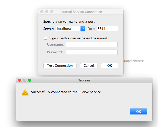Click the third gray button on External Service Connection
The height and width of the screenshot is (127, 158).
[x=52, y=12]
